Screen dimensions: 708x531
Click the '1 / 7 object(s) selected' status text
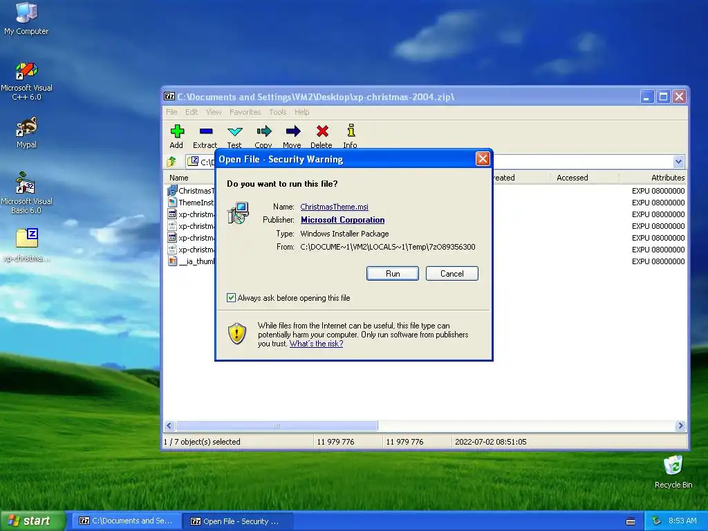tap(202, 442)
